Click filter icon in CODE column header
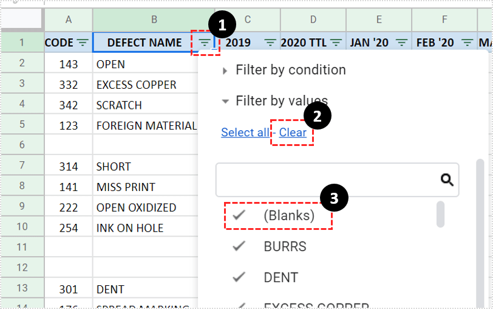 pyautogui.click(x=83, y=43)
